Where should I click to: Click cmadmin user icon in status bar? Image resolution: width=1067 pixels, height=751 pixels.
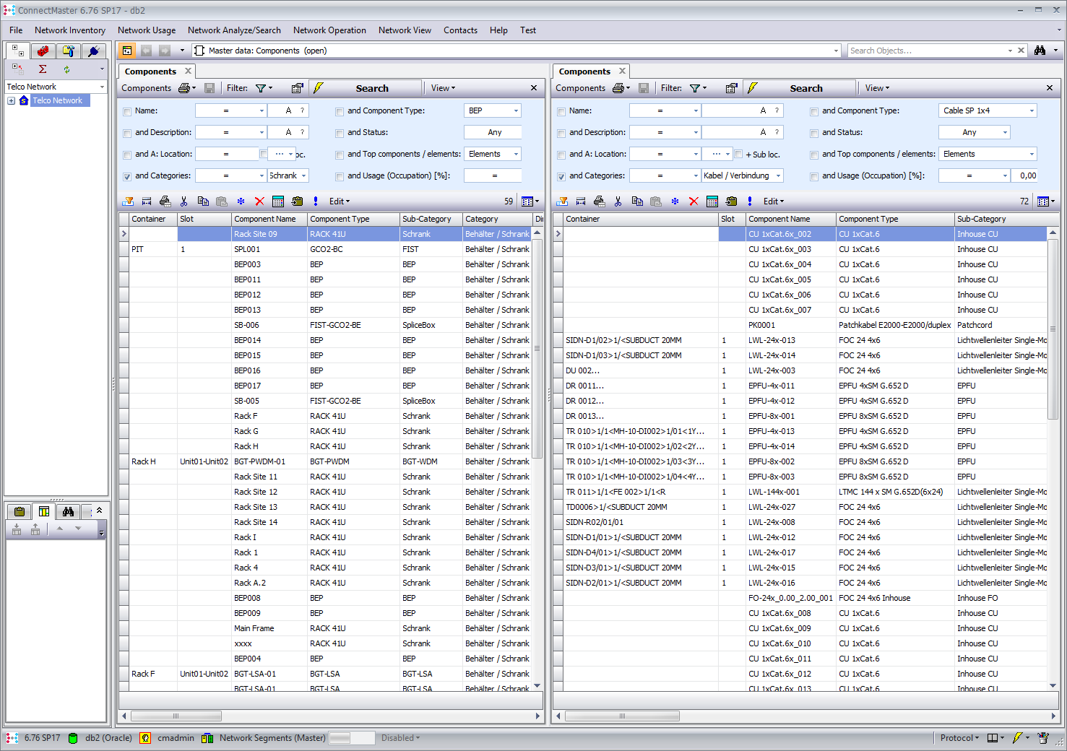click(145, 738)
